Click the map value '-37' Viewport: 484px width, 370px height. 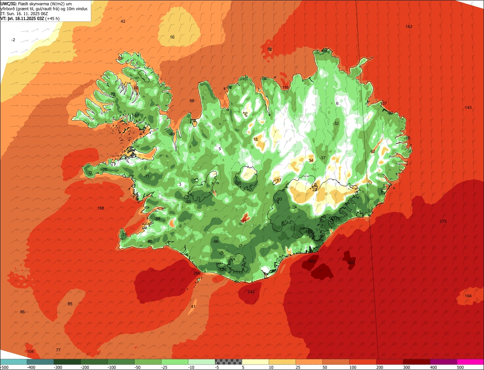click(323, 158)
